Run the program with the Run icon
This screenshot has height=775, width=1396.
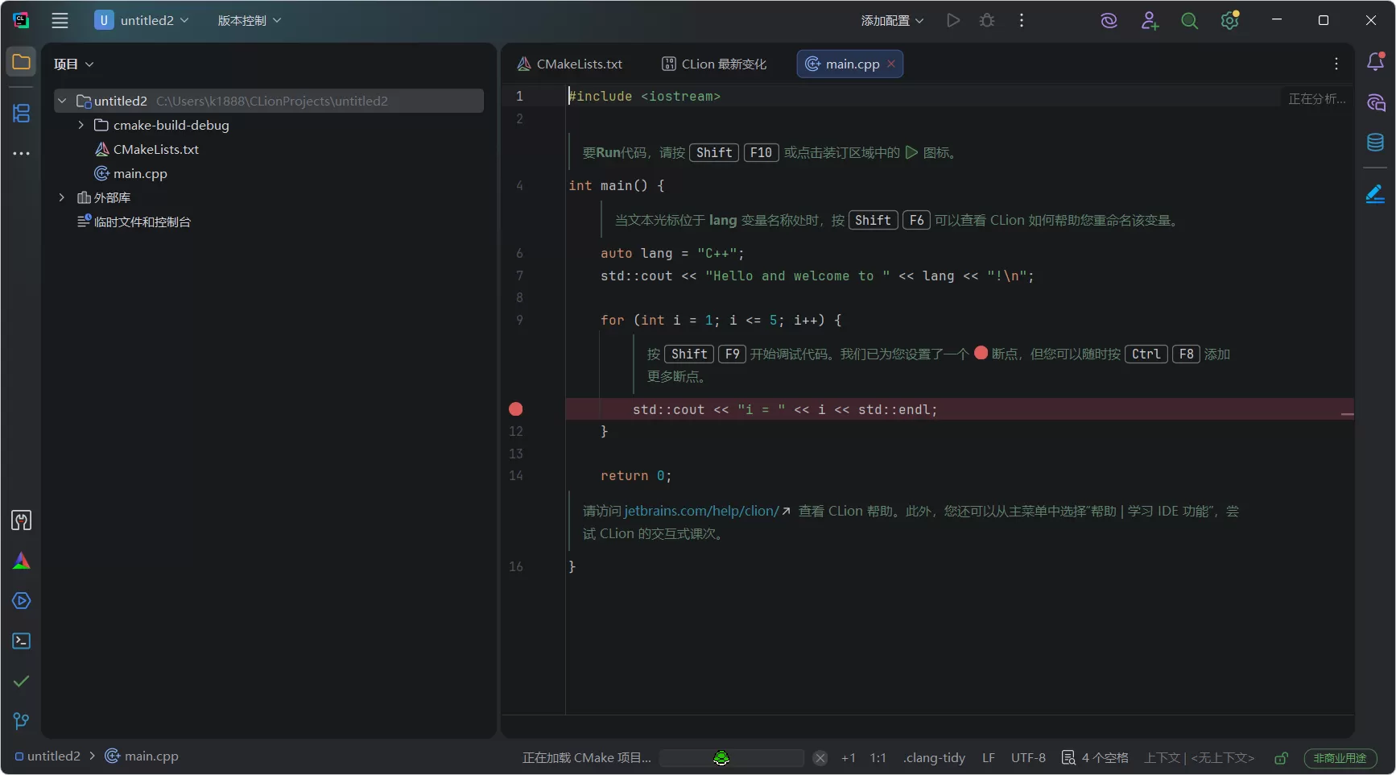click(x=953, y=20)
